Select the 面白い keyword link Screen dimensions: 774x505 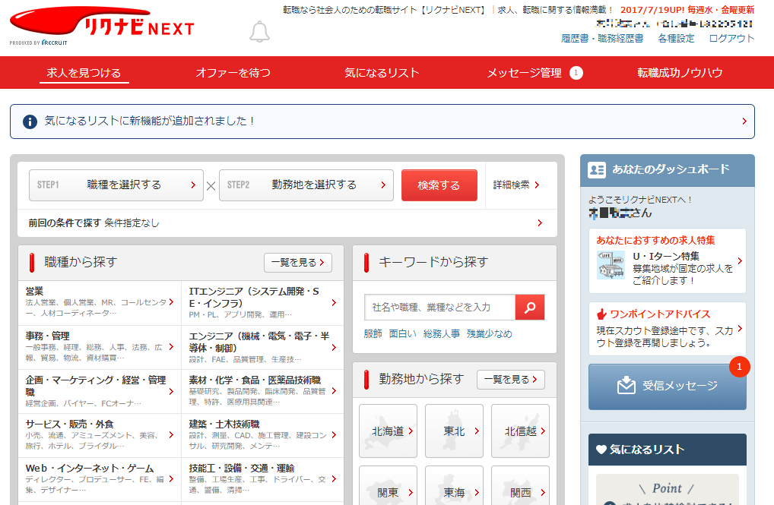(x=402, y=334)
